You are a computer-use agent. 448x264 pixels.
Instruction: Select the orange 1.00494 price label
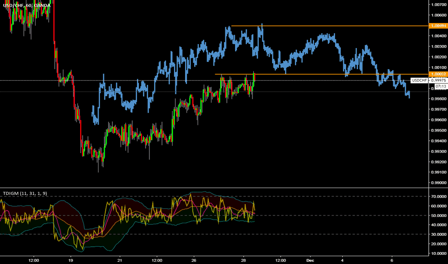[x=438, y=26]
